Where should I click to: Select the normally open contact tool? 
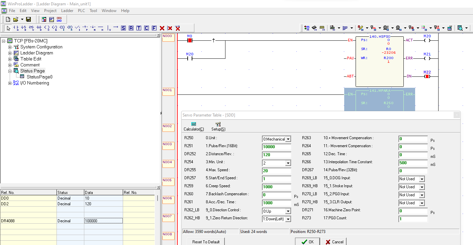pos(16,28)
